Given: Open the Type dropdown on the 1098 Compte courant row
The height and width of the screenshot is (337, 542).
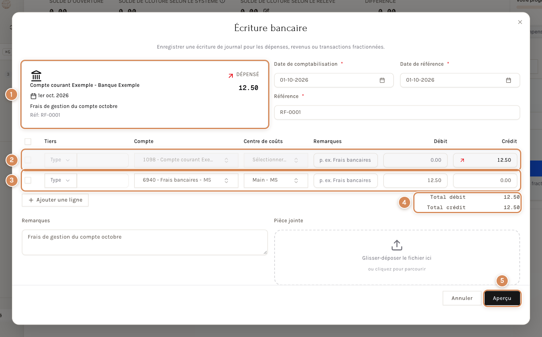Looking at the screenshot, I should click(61, 160).
